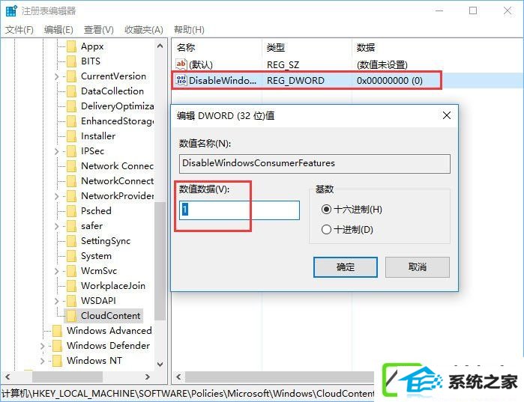Viewport: 524px width, 402px height.
Task: Click the Appx folder icon
Action: (x=71, y=46)
